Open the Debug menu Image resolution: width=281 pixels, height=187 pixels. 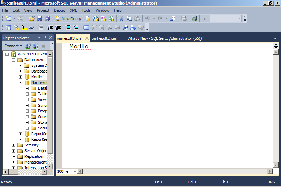60,10
